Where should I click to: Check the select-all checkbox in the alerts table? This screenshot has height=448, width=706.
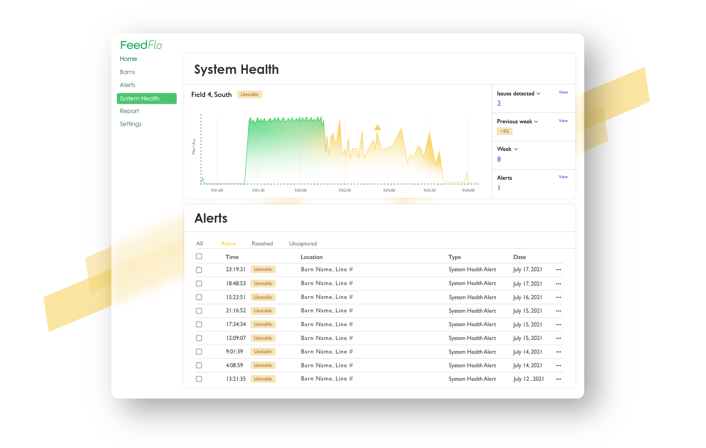[x=199, y=256]
